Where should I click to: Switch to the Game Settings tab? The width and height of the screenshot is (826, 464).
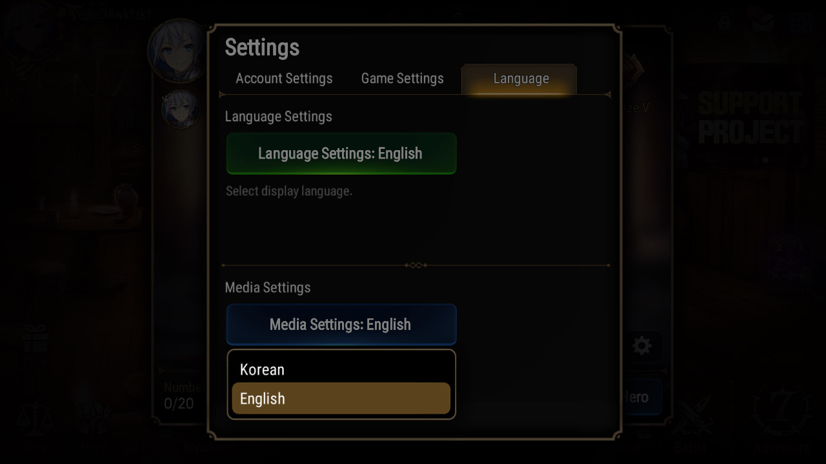[402, 79]
